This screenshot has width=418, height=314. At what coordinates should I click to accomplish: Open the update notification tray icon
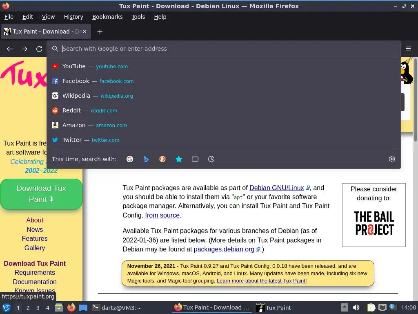pyautogui.click(x=392, y=307)
